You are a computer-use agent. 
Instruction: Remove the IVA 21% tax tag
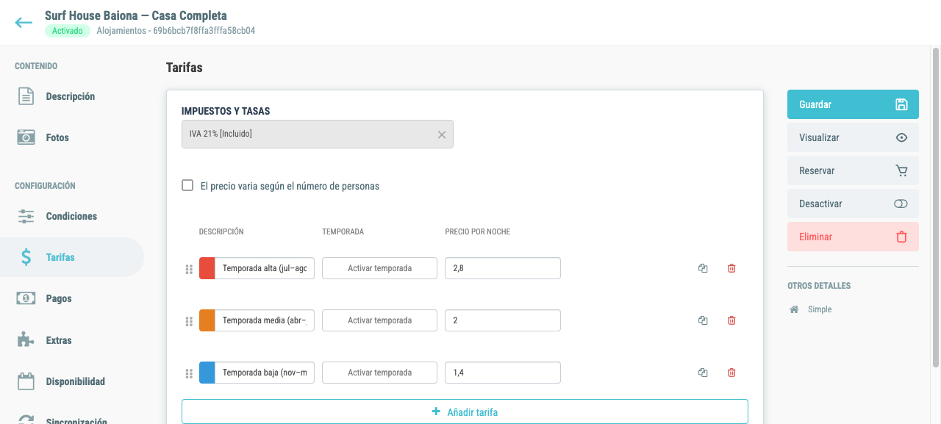[442, 134]
